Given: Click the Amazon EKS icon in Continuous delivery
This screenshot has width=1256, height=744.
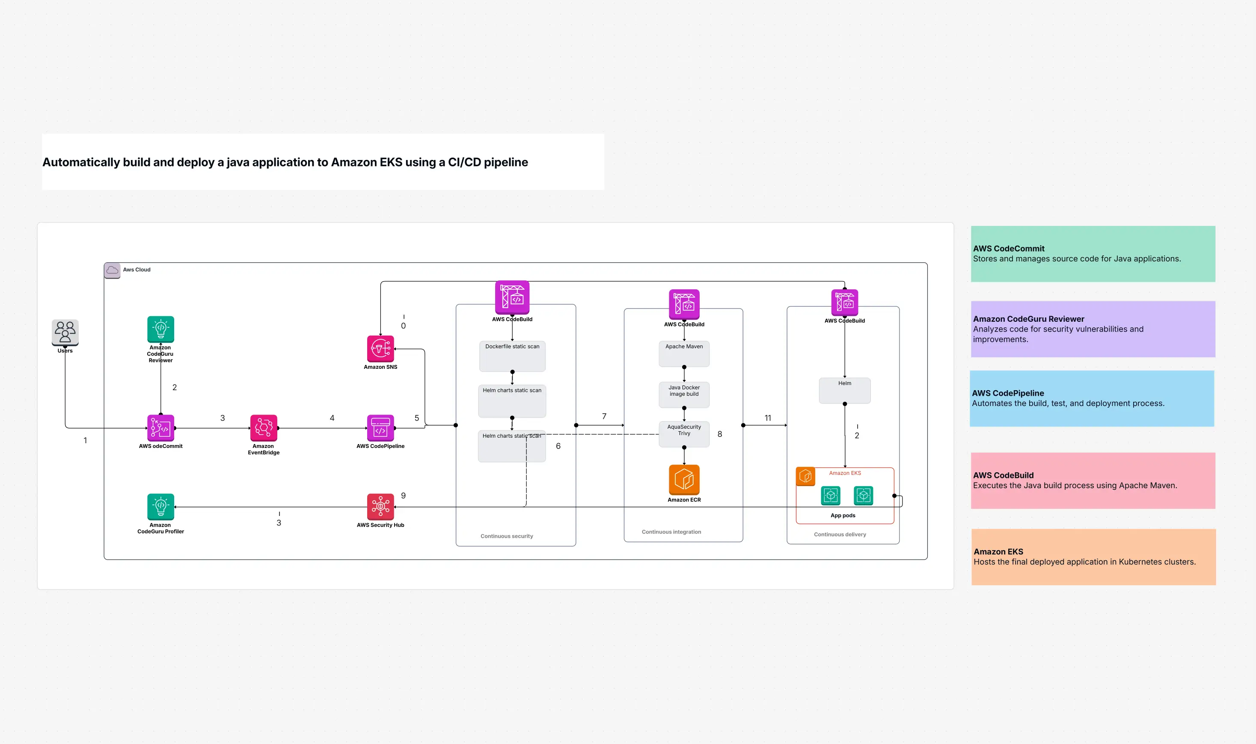Looking at the screenshot, I should click(x=806, y=476).
